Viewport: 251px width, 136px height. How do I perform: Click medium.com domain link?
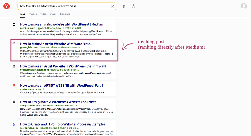click(28, 28)
